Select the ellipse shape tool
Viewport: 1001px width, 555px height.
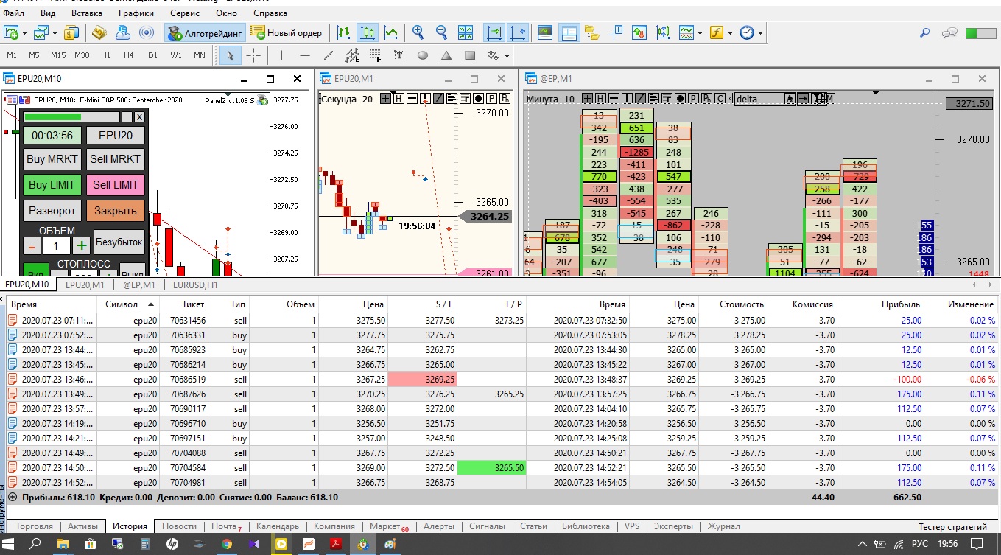click(423, 55)
